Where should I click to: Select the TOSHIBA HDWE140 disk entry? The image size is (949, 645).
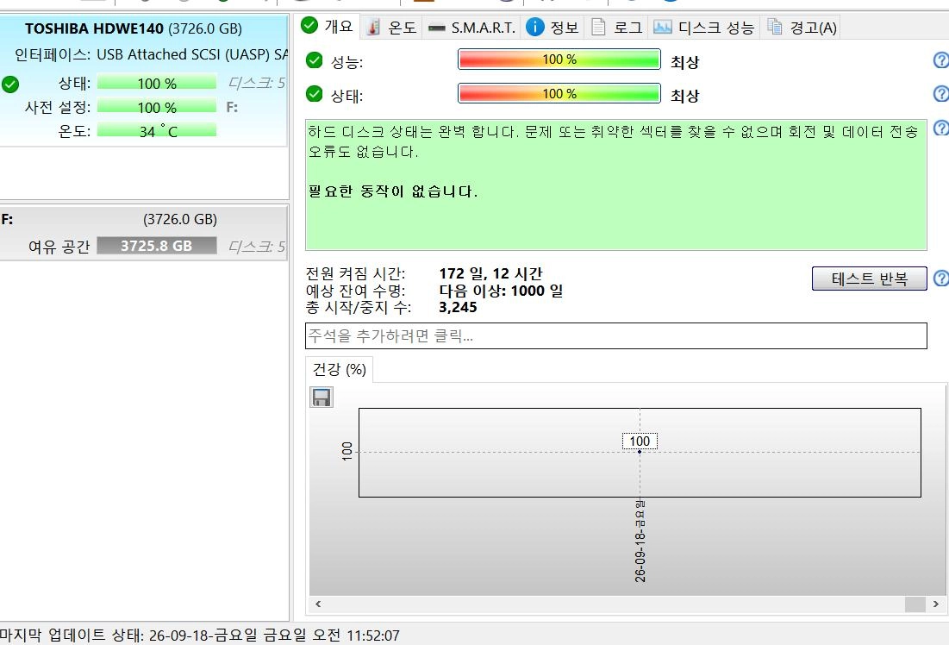click(144, 80)
